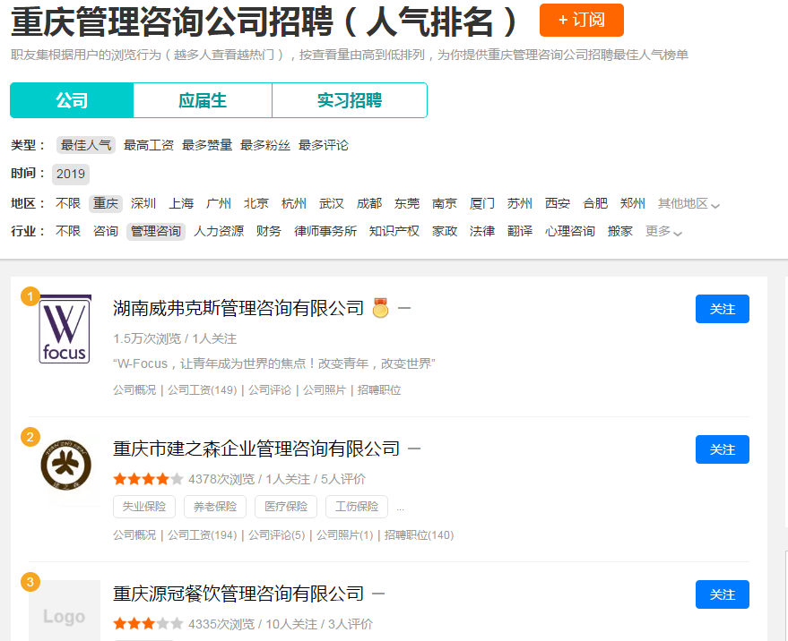Select the 心理咨询 industry filter

click(570, 231)
